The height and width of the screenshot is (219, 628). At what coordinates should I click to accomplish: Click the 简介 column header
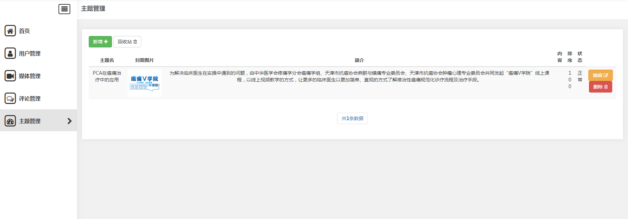359,60
